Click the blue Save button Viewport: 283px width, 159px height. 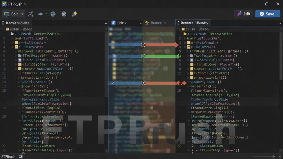(x=268, y=14)
